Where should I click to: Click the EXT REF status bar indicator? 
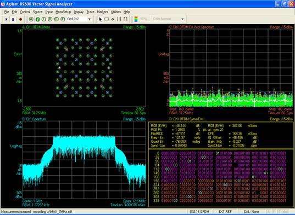coord(225,212)
